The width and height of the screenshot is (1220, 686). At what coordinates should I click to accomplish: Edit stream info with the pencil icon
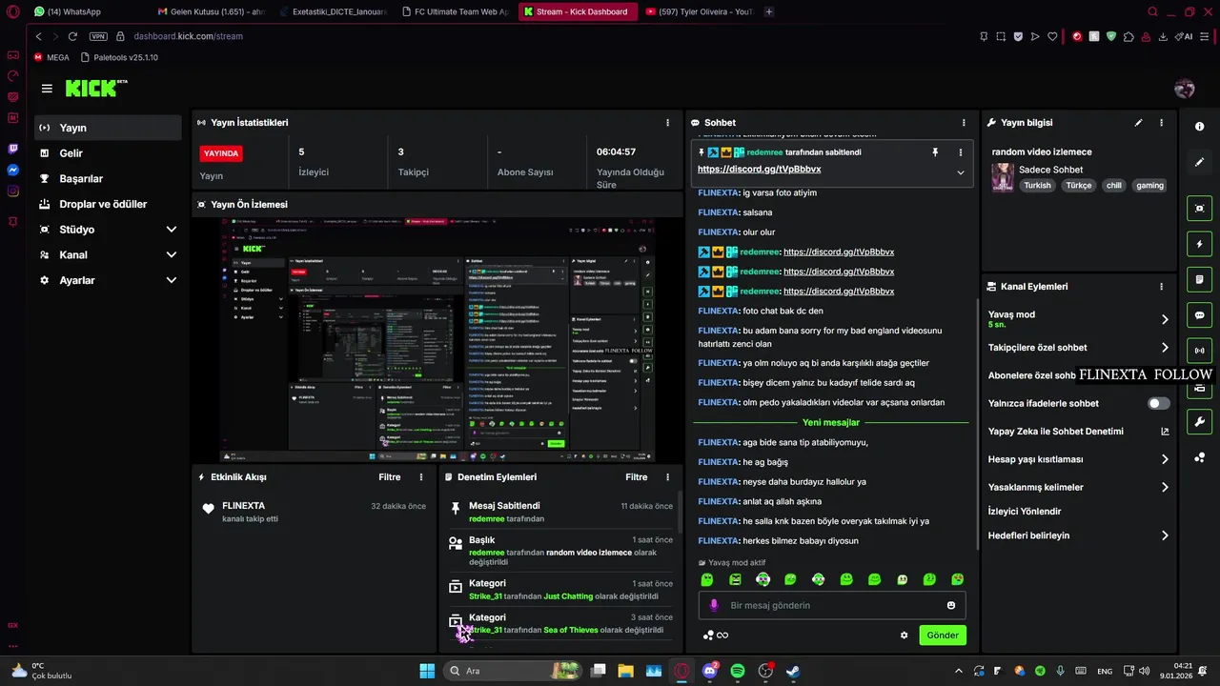pos(1138,123)
